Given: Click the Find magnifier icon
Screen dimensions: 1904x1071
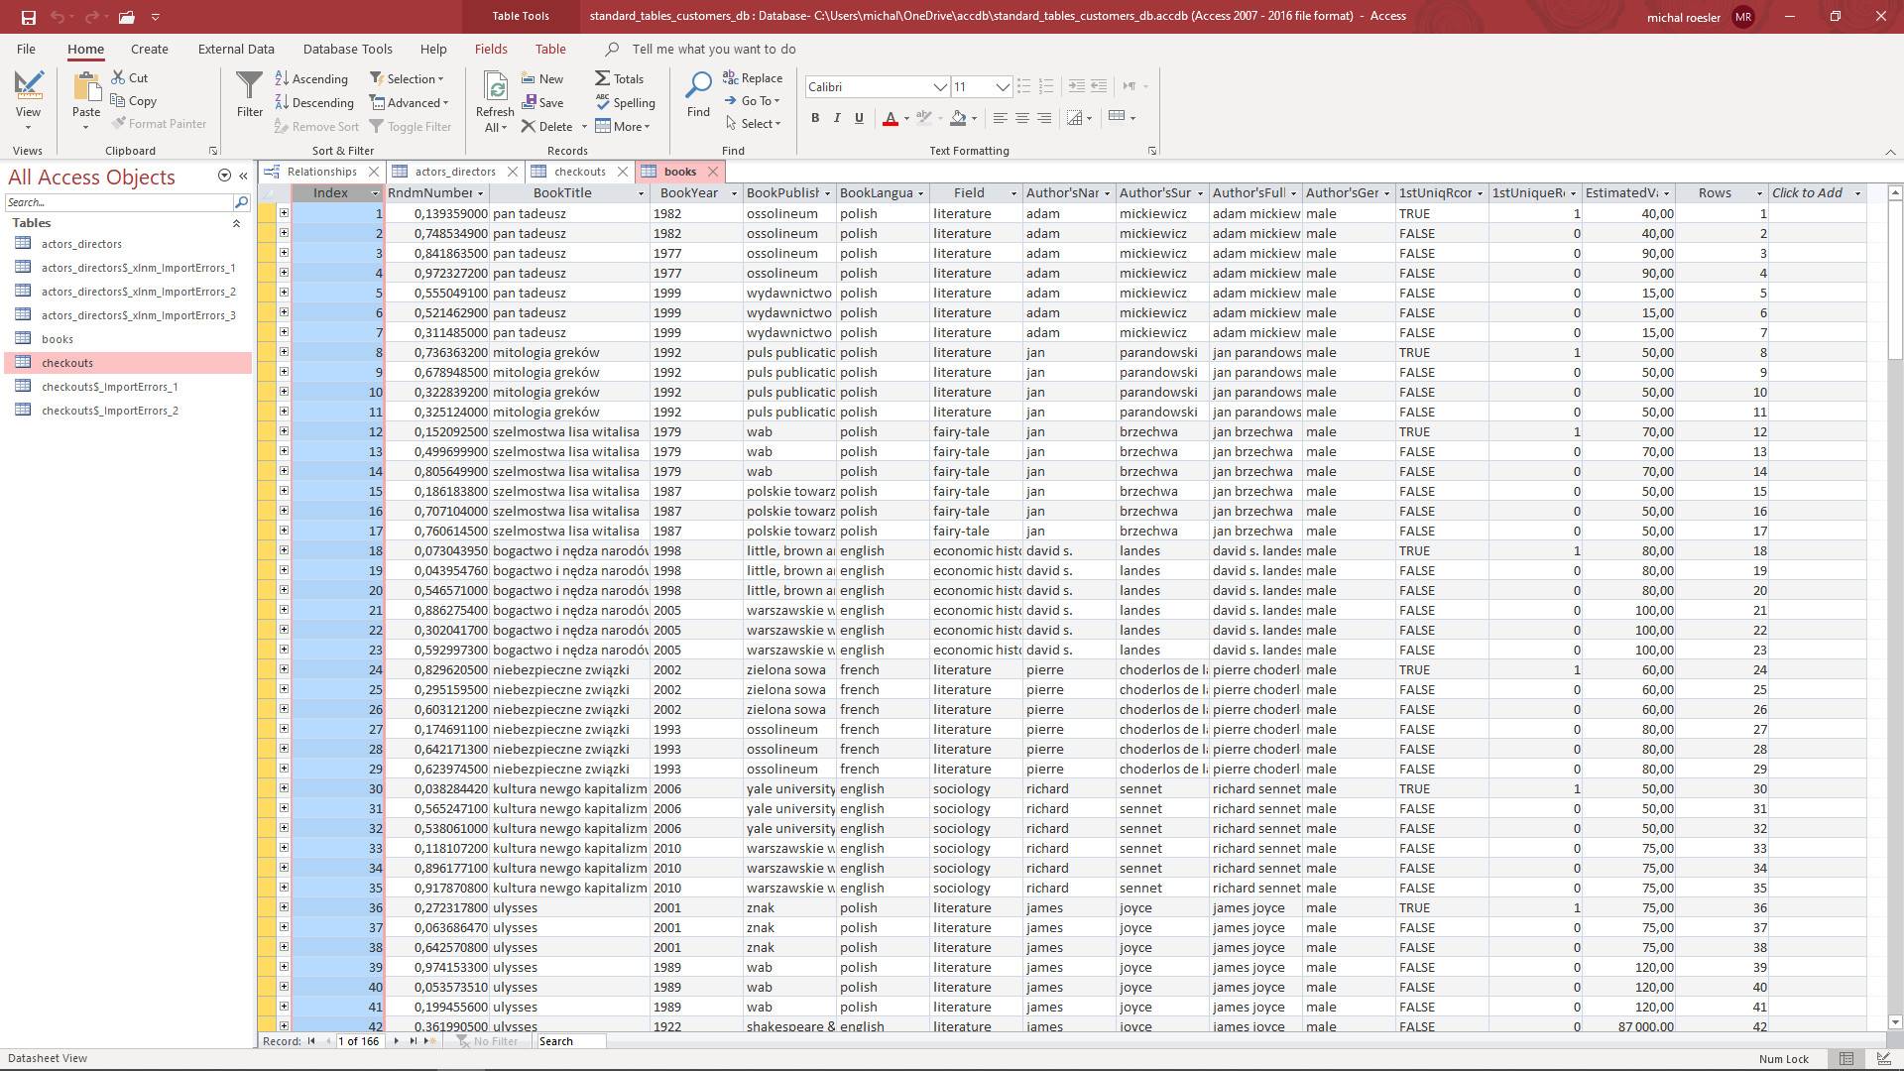Looking at the screenshot, I should pyautogui.click(x=698, y=86).
